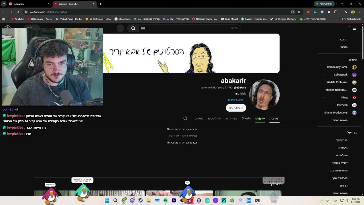364x205 pixels.
Task: Search within the abakarir channel tabs
Action: click(x=185, y=118)
